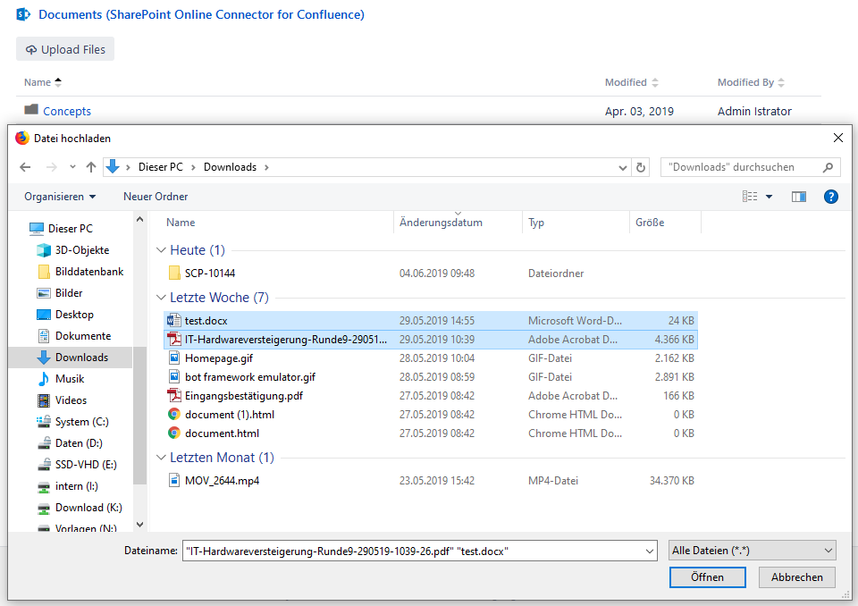Open the view options dropdown arrow
Viewport: 858px width, 606px height.
769,197
